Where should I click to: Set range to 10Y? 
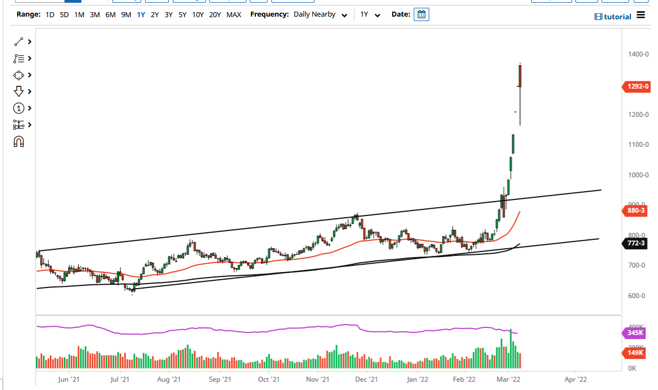[x=198, y=15]
